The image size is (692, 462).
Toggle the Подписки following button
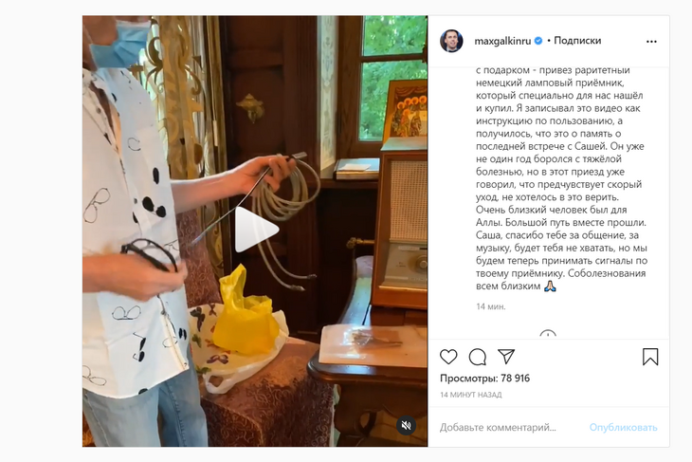577,40
